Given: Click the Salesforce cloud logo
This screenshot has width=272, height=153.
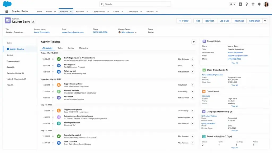Looking at the screenshot, I should click(7, 4).
